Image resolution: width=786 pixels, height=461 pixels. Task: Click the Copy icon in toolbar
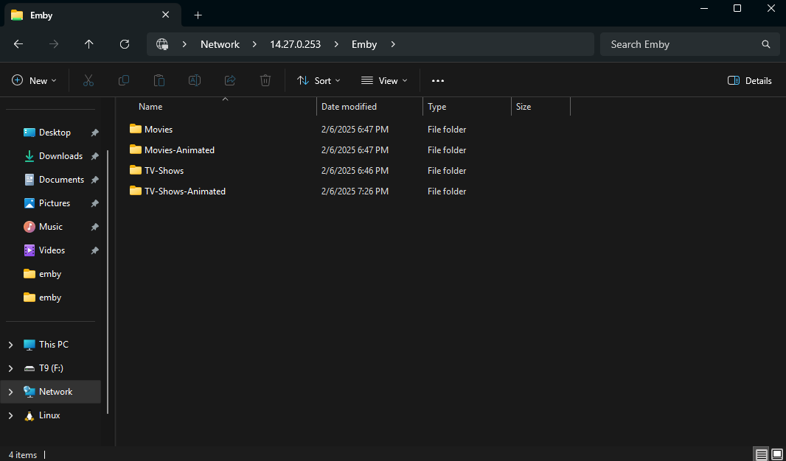pos(124,80)
